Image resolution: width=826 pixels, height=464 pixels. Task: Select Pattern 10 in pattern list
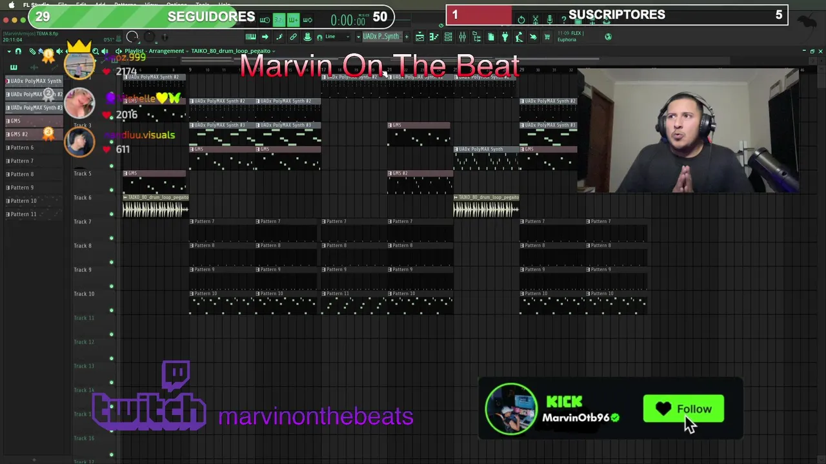[x=34, y=200]
